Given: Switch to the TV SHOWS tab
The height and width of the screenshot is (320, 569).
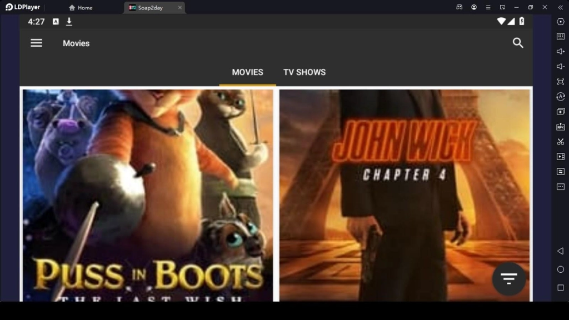Looking at the screenshot, I should point(305,72).
